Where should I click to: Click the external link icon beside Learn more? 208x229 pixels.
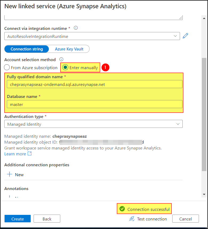click(x=29, y=153)
